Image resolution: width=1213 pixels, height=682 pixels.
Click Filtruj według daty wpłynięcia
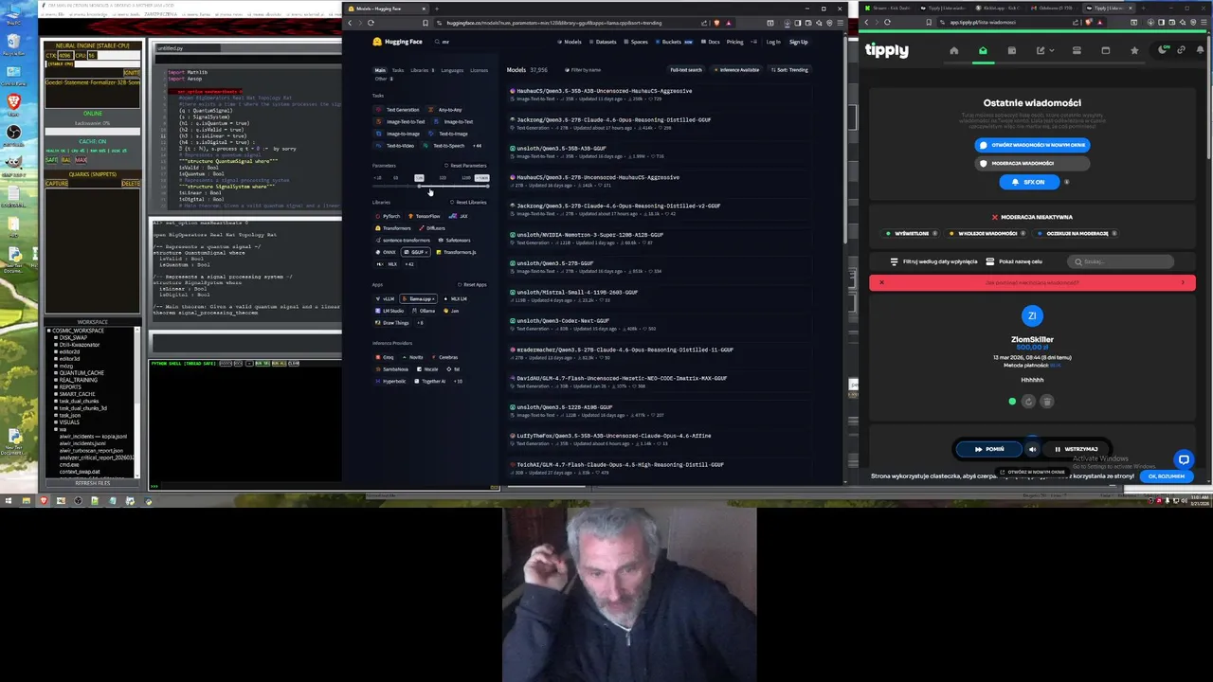click(933, 261)
